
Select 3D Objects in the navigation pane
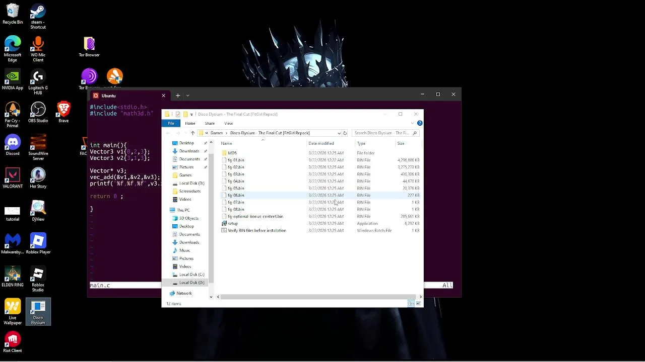[x=188, y=218]
